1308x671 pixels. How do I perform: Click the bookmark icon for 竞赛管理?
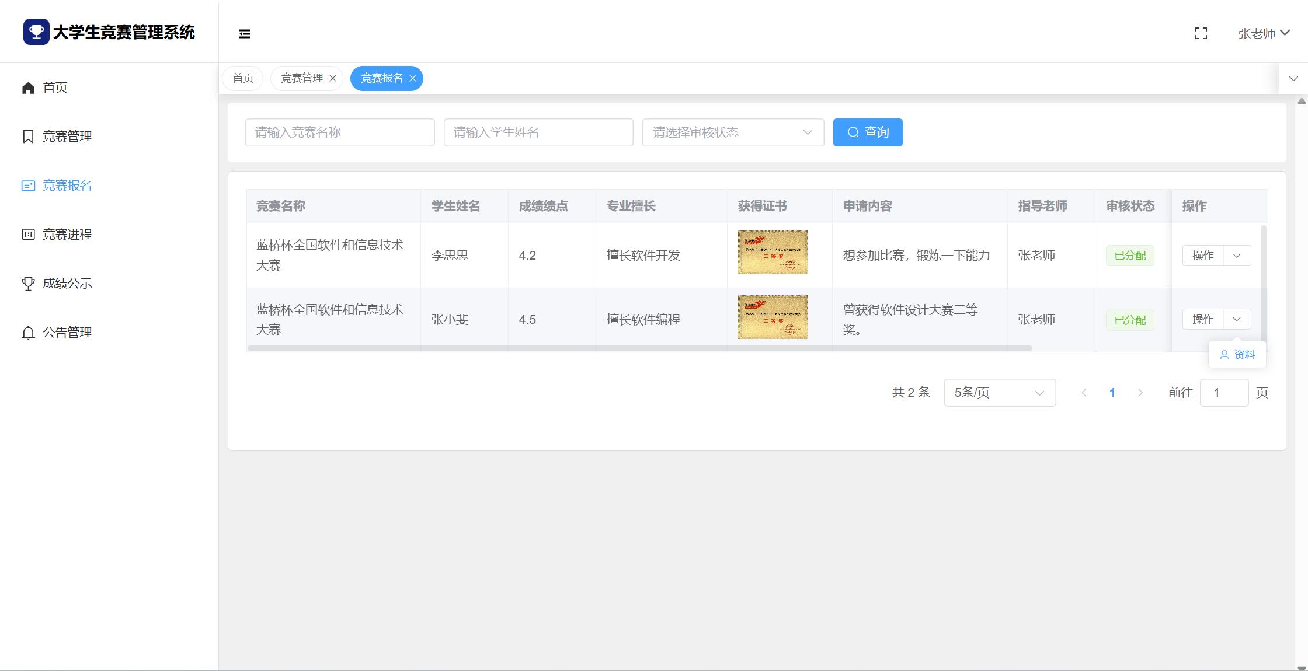coord(28,137)
